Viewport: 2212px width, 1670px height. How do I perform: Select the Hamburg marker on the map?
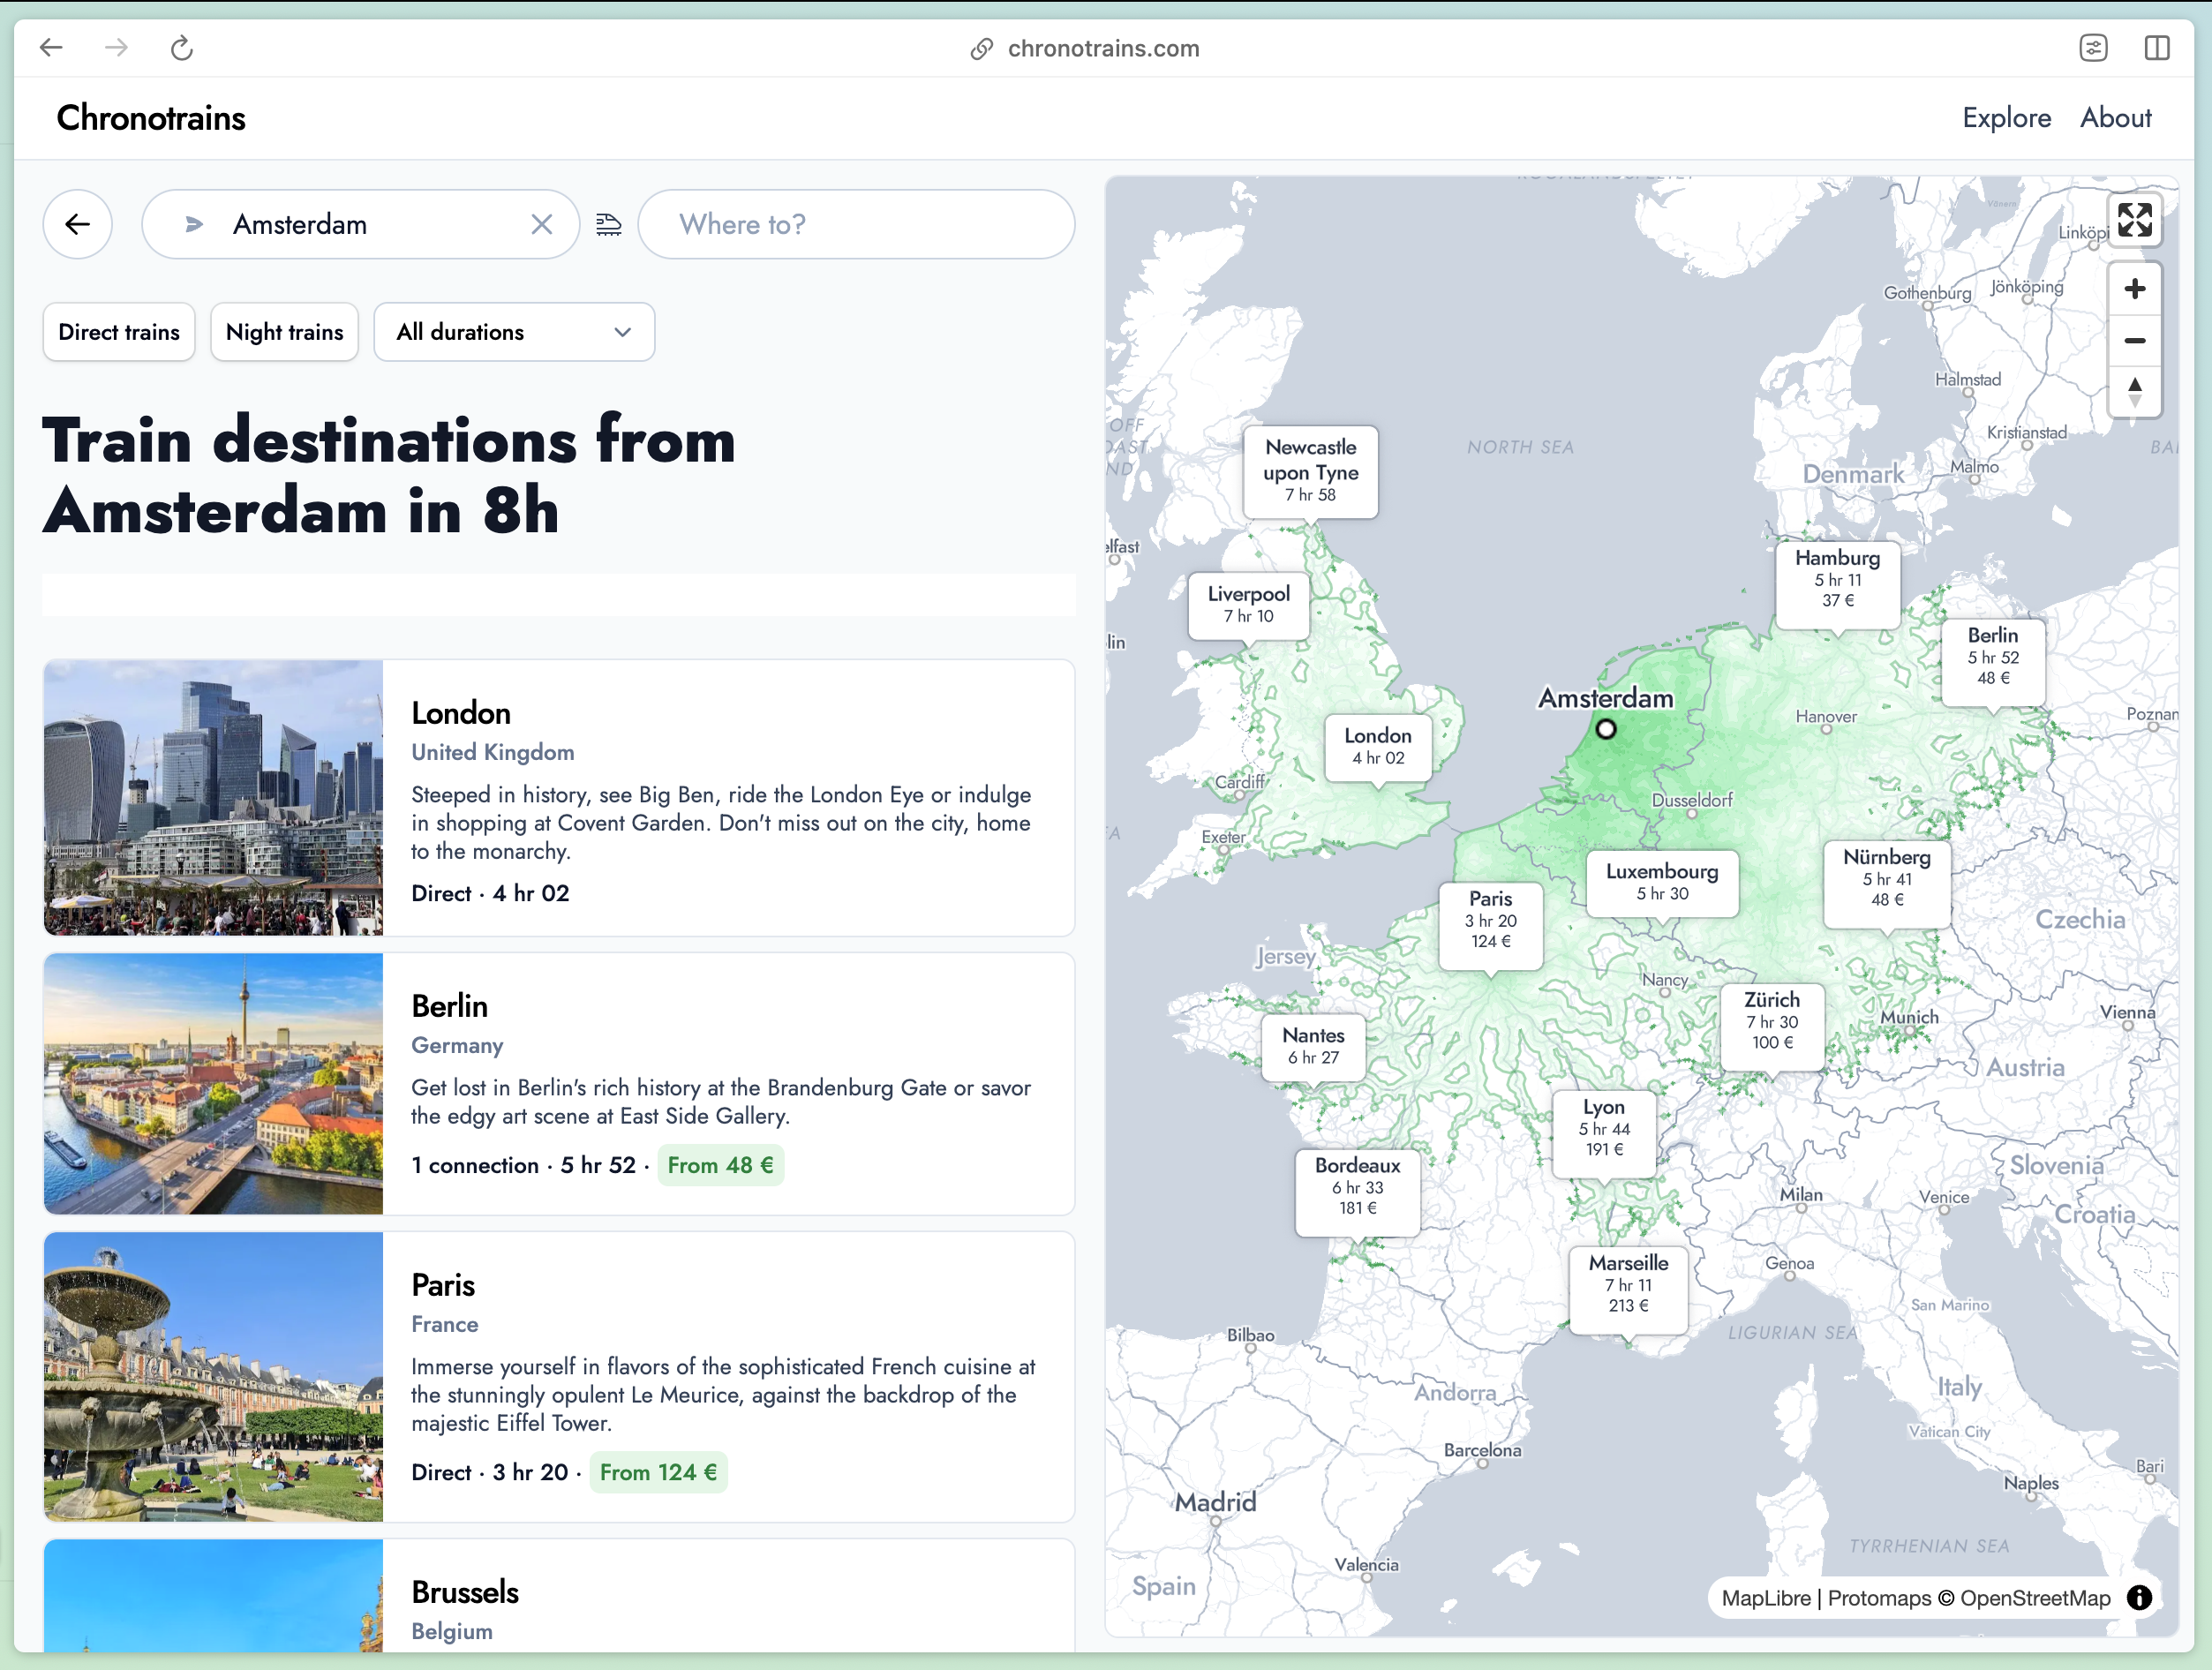1837,580
